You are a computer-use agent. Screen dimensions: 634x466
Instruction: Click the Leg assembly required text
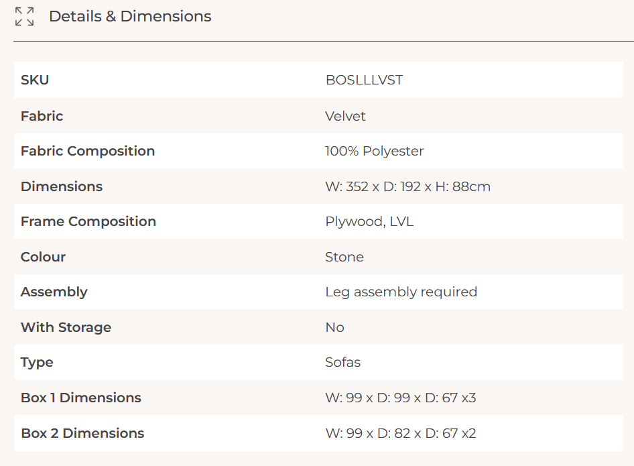[401, 292]
